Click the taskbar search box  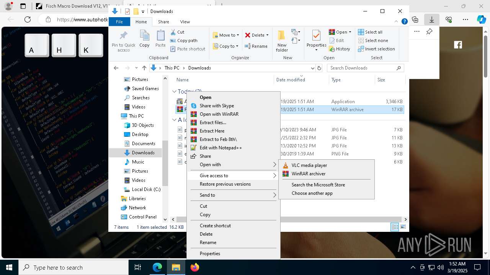click(x=73, y=267)
